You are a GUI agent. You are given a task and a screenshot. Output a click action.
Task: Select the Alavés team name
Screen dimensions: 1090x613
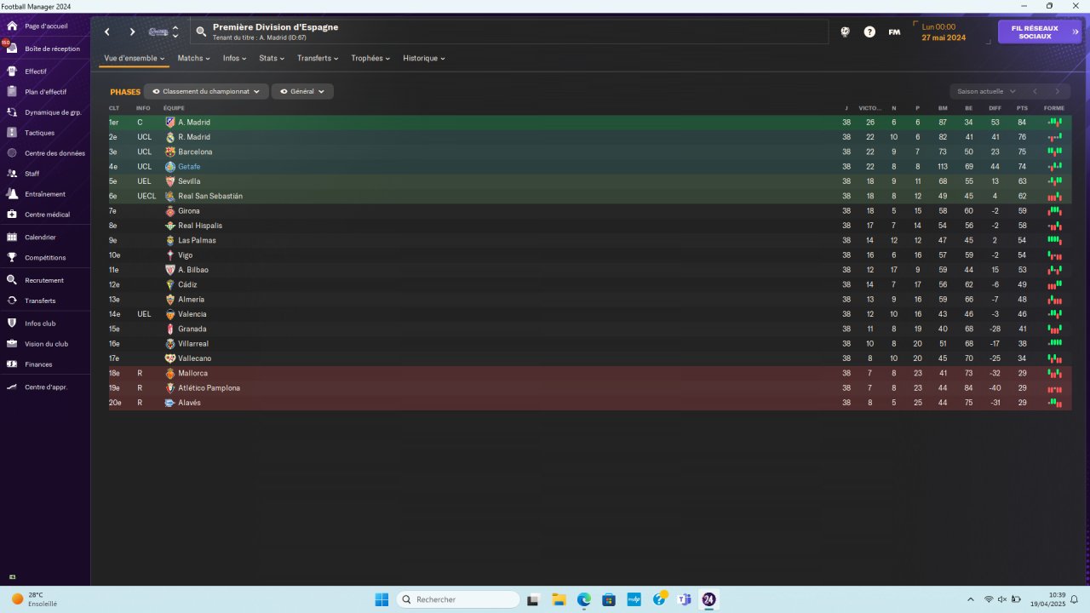[190, 403]
